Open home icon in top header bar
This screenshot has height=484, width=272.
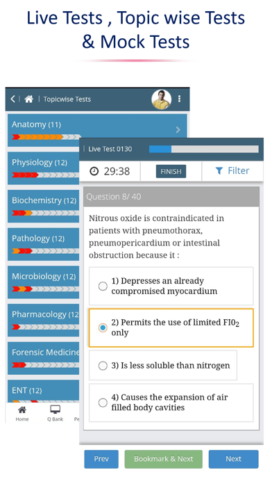coord(29,99)
